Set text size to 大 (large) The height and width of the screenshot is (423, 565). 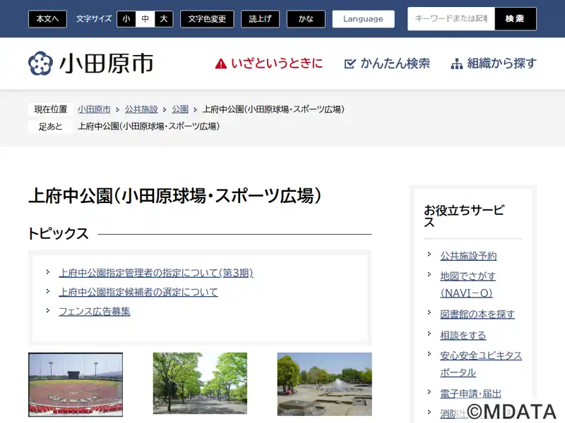pyautogui.click(x=164, y=19)
